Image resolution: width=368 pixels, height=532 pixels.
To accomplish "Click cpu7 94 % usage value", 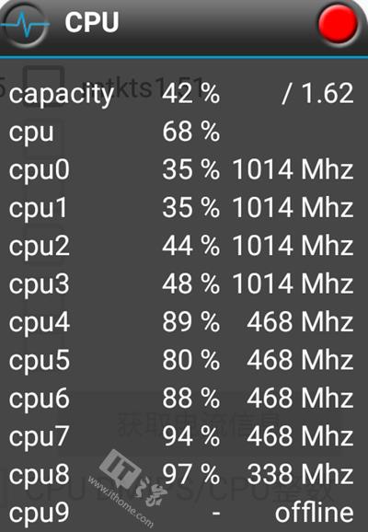I will 191,436.
